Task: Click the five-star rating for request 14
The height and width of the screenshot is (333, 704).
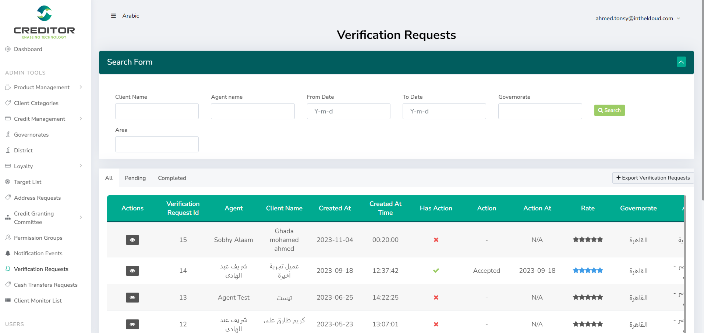Action: tap(588, 271)
